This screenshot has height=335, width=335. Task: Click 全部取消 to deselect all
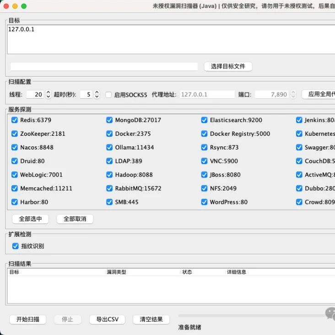pos(75,219)
